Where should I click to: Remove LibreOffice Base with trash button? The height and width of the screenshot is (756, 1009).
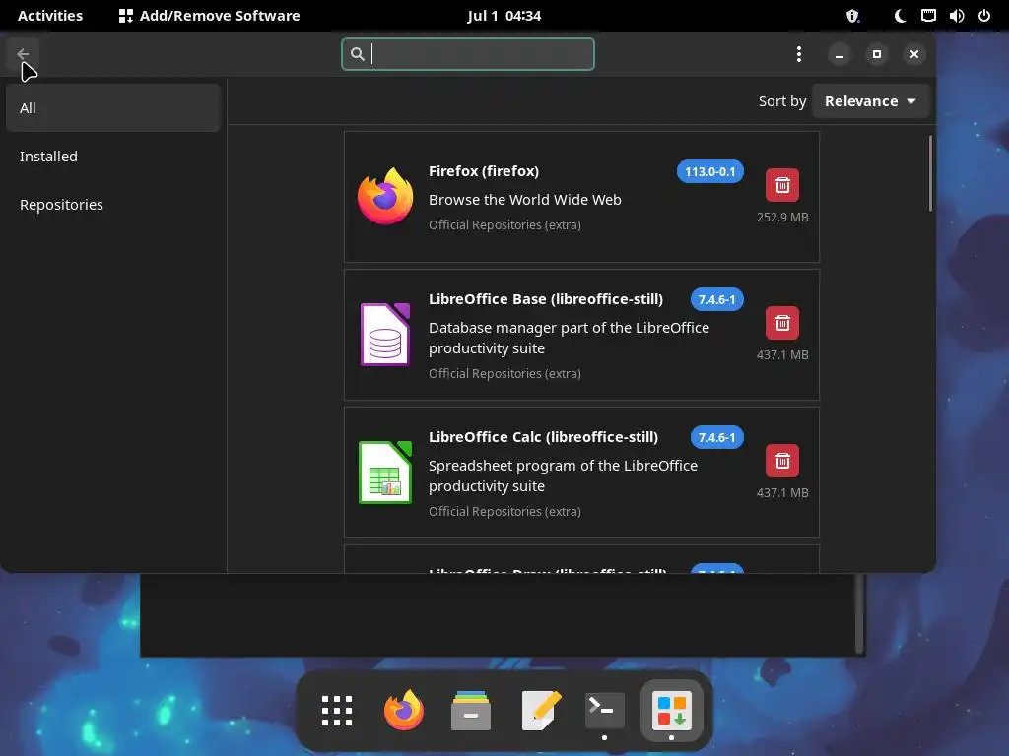(781, 323)
